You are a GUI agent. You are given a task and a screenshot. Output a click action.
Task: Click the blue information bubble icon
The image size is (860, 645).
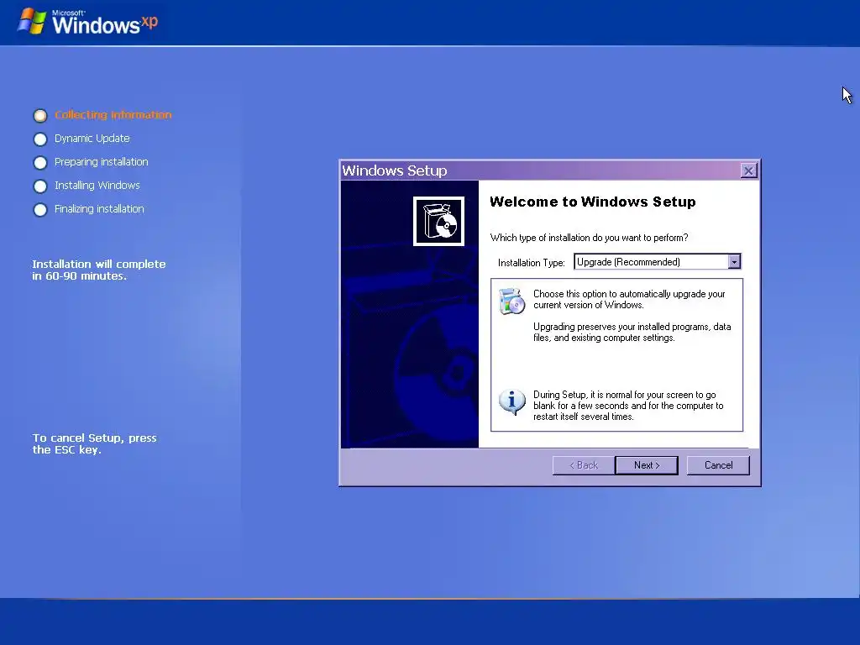511,402
